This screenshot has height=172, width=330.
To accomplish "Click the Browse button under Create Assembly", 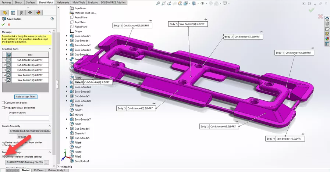I will tap(22, 137).
